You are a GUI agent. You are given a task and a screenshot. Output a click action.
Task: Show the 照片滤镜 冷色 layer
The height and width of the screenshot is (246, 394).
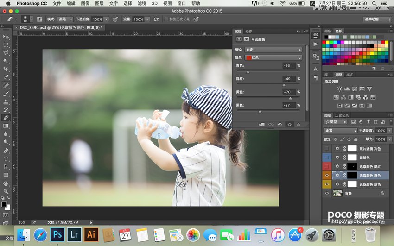pyautogui.click(x=327, y=148)
